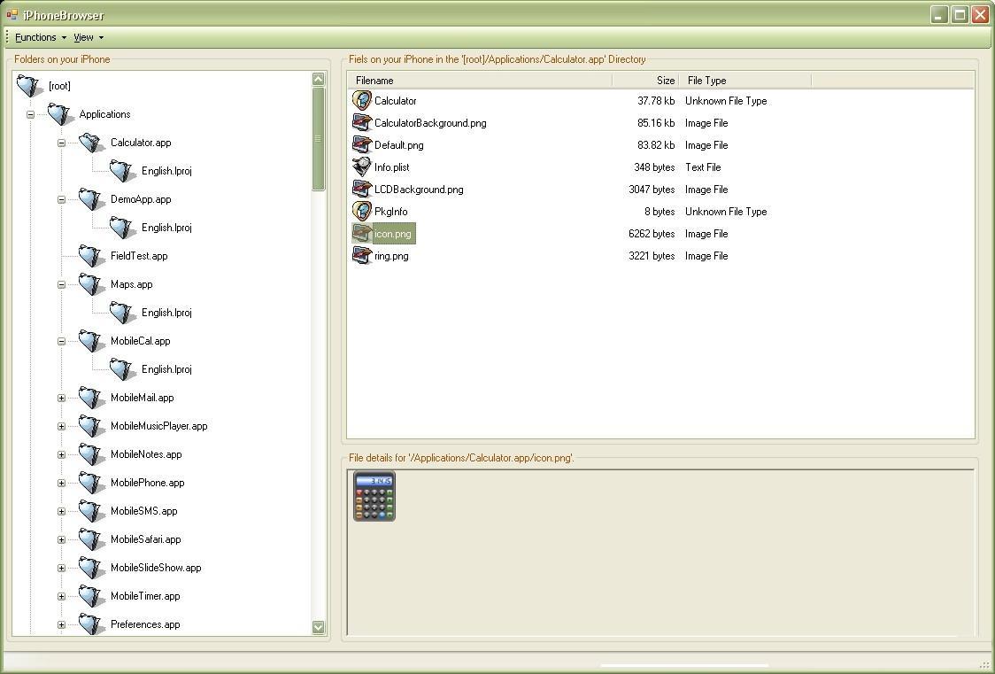
Task: Select the LCDBackground.png file icon
Action: (x=362, y=190)
